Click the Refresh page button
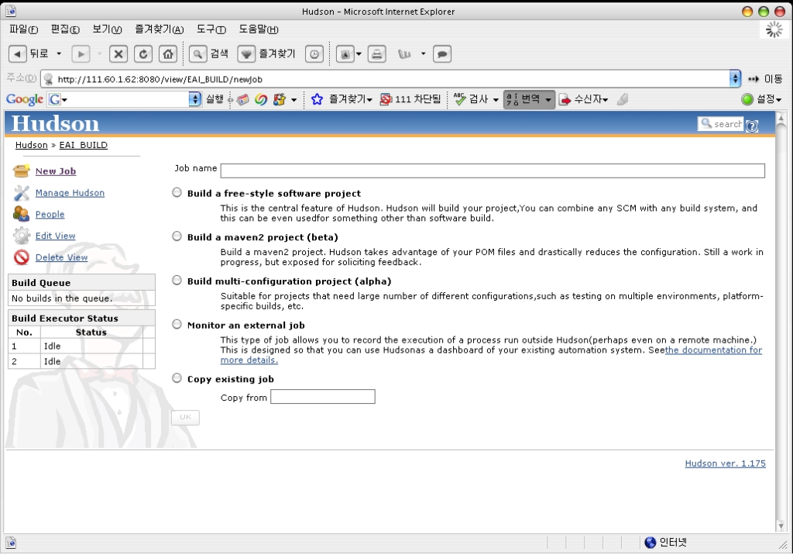Screen dimensions: 793x555 pos(143,53)
